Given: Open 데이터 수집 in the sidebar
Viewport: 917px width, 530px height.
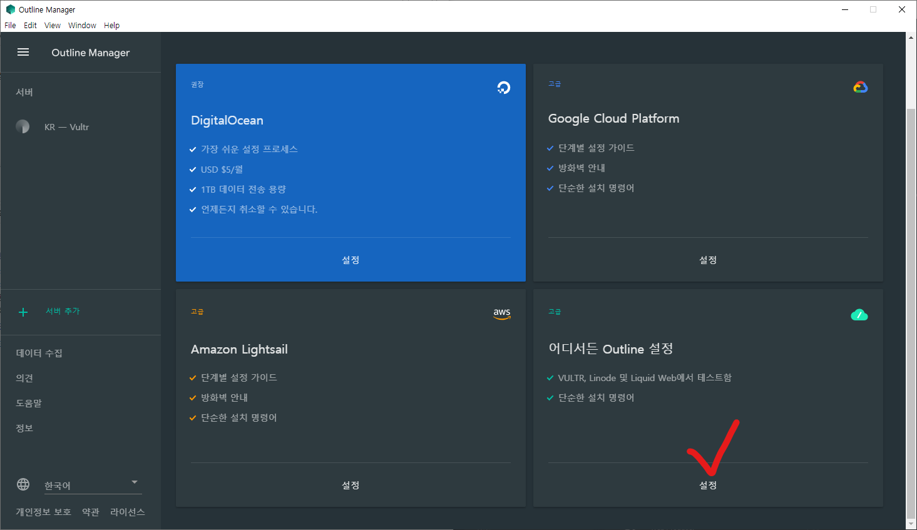Looking at the screenshot, I should [39, 353].
